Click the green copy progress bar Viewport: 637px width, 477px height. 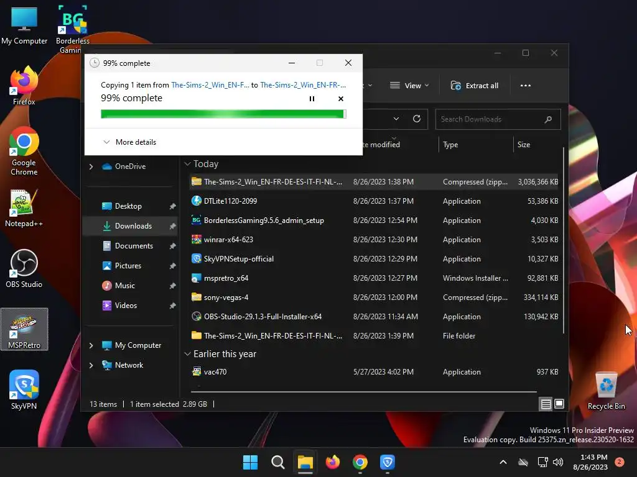tap(223, 114)
